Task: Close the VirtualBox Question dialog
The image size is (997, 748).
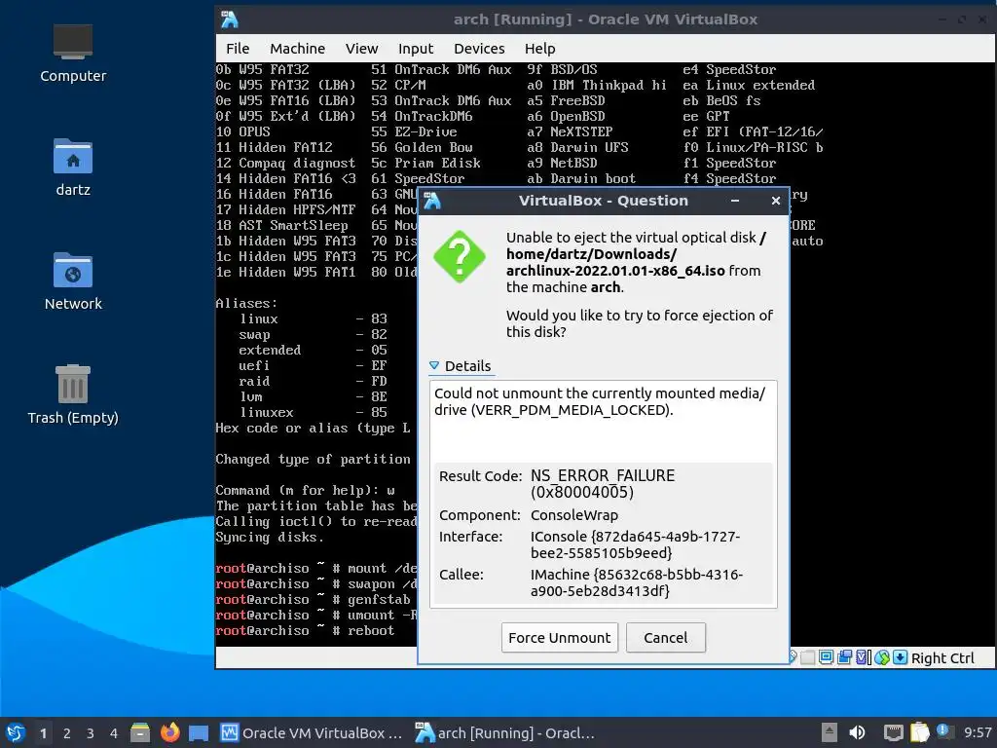Action: 776,201
